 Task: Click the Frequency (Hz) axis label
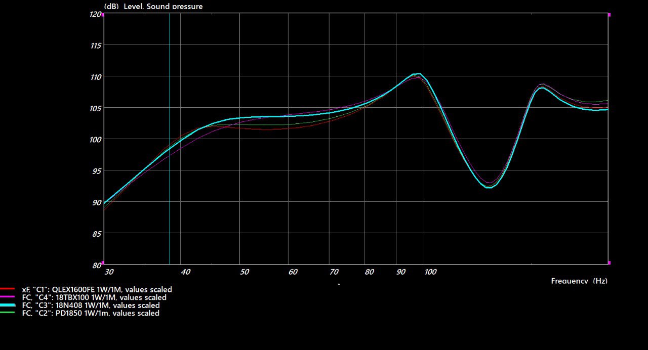click(x=579, y=281)
